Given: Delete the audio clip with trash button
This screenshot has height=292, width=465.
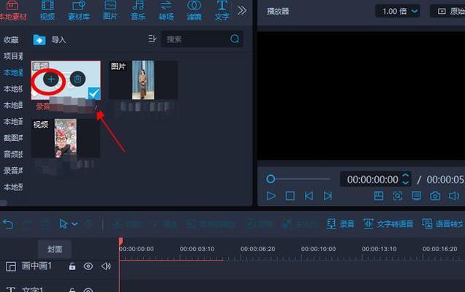Looking at the screenshot, I should click(x=77, y=79).
